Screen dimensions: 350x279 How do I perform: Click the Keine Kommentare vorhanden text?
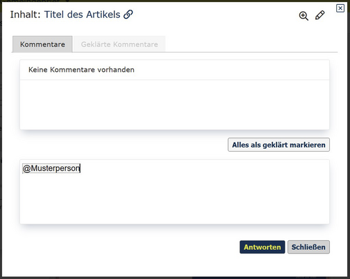[81, 70]
